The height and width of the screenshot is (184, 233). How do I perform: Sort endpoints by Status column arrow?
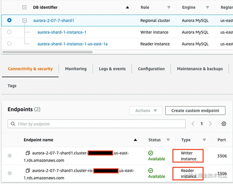[x=168, y=140]
